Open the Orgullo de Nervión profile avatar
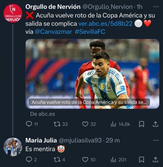This screenshot has height=167, width=163. [x=13, y=13]
